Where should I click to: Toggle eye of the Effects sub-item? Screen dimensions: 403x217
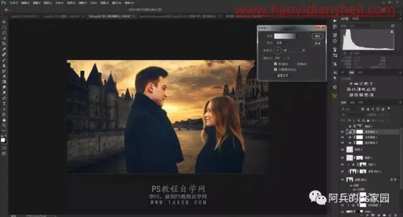[351, 185]
